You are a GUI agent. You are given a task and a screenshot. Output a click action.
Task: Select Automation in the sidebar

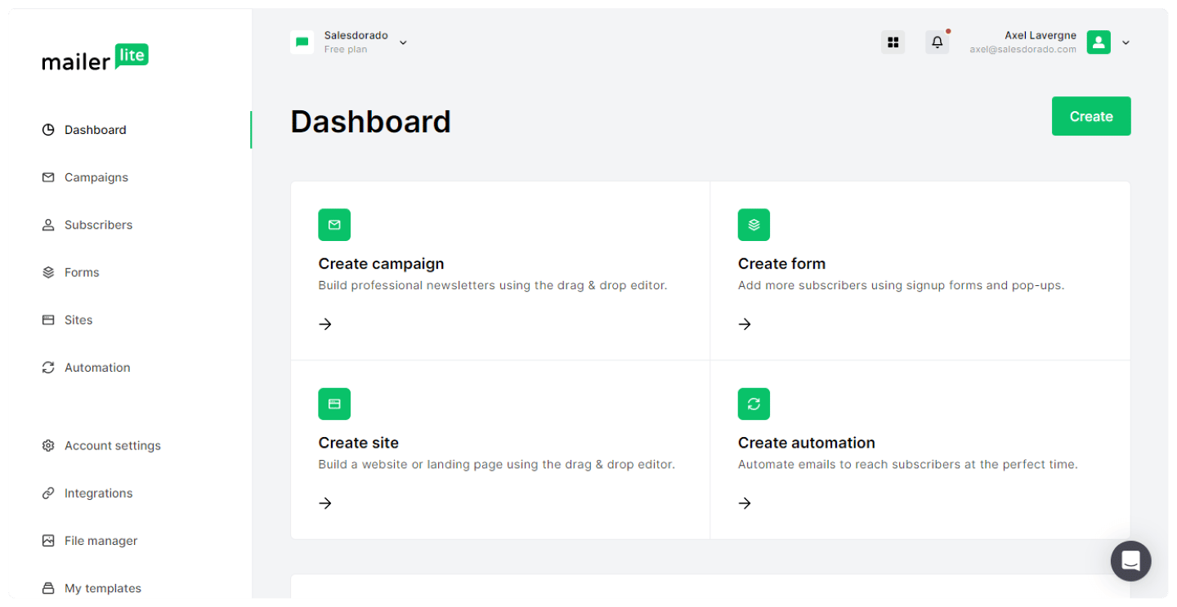[x=97, y=368]
